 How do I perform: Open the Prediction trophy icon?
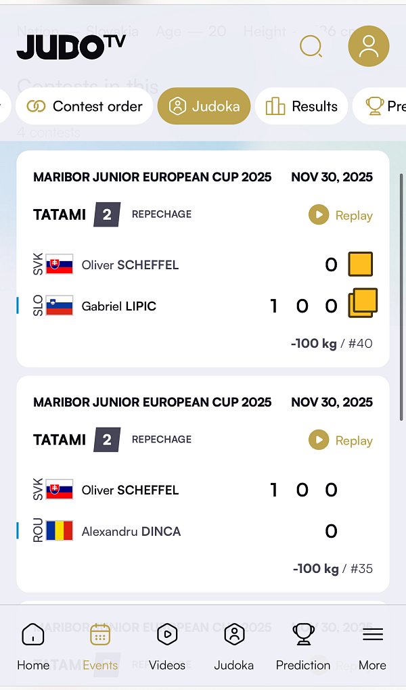[303, 646]
